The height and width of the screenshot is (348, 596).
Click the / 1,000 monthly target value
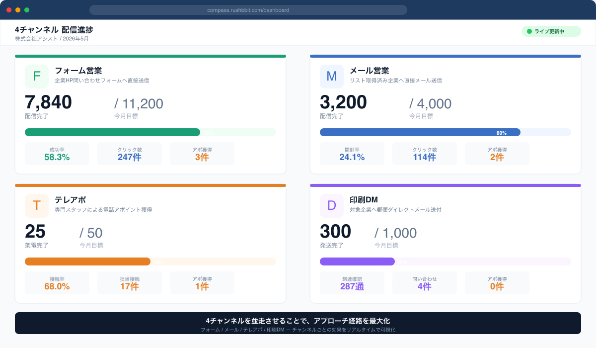click(396, 233)
